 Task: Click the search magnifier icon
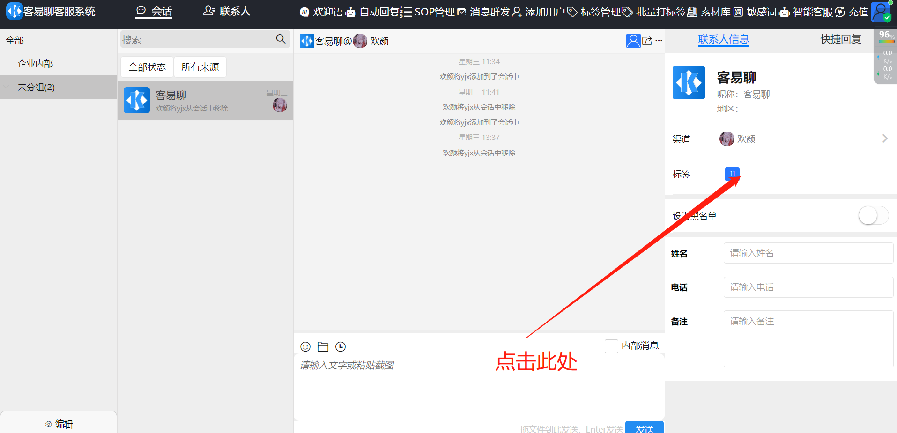pyautogui.click(x=281, y=39)
